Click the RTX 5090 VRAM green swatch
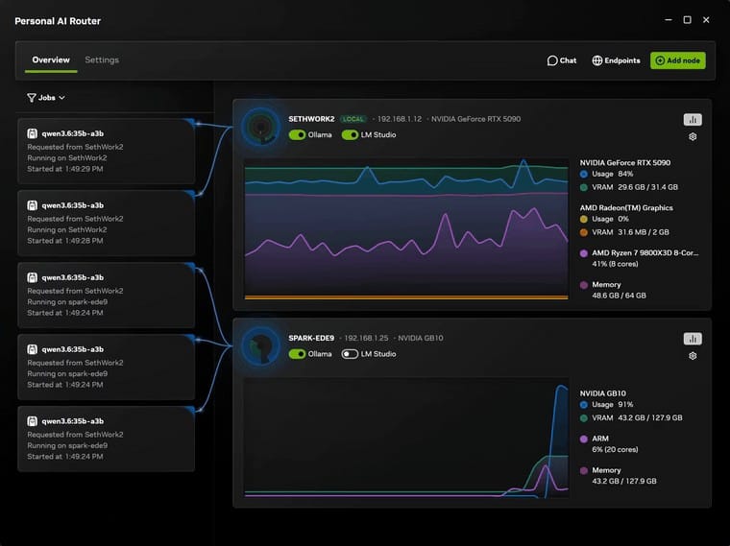 coord(584,187)
